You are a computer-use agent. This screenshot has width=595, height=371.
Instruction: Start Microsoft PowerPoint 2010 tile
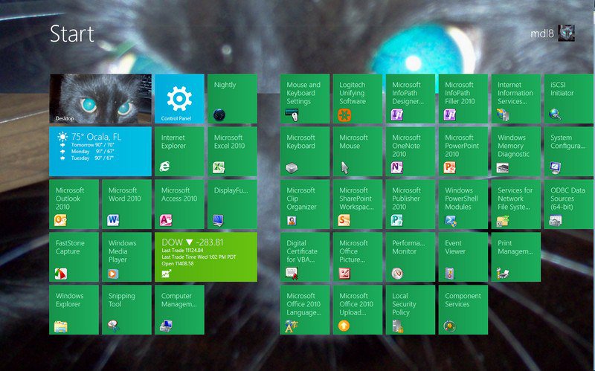pos(463,152)
